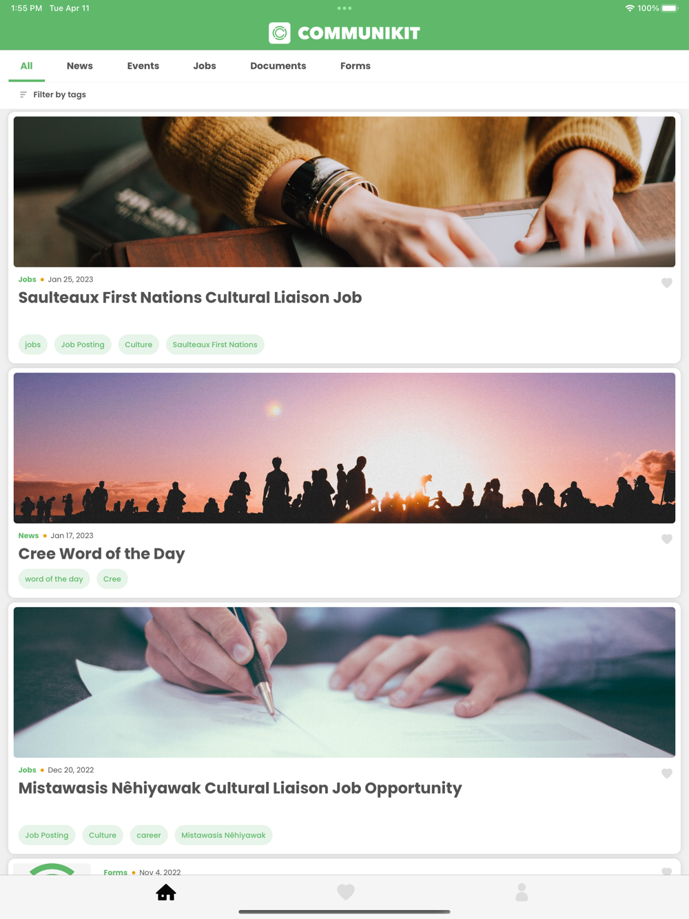The width and height of the screenshot is (689, 919).
Task: Switch to the News tab
Action: pos(80,66)
